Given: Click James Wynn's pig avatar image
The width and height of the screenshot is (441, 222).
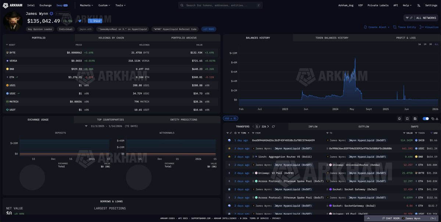Looking at the screenshot, I should 13,21.
